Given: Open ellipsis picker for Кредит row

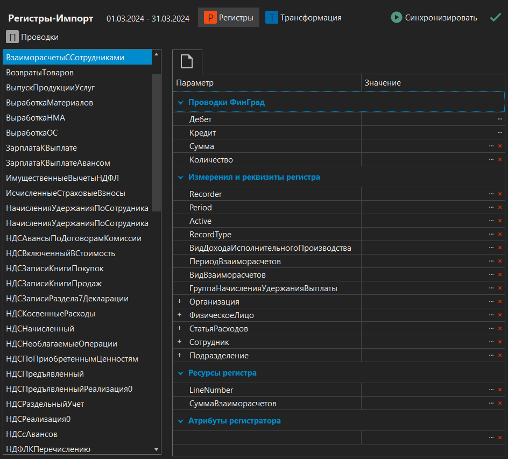Looking at the screenshot, I should pos(500,133).
